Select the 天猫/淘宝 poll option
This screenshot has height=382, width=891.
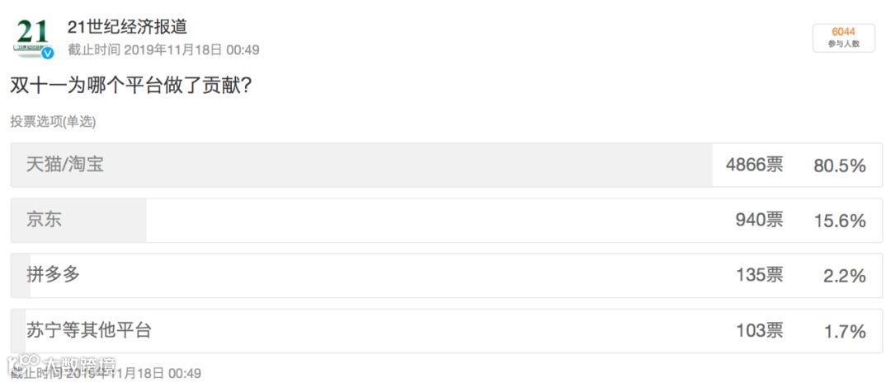tap(446, 165)
